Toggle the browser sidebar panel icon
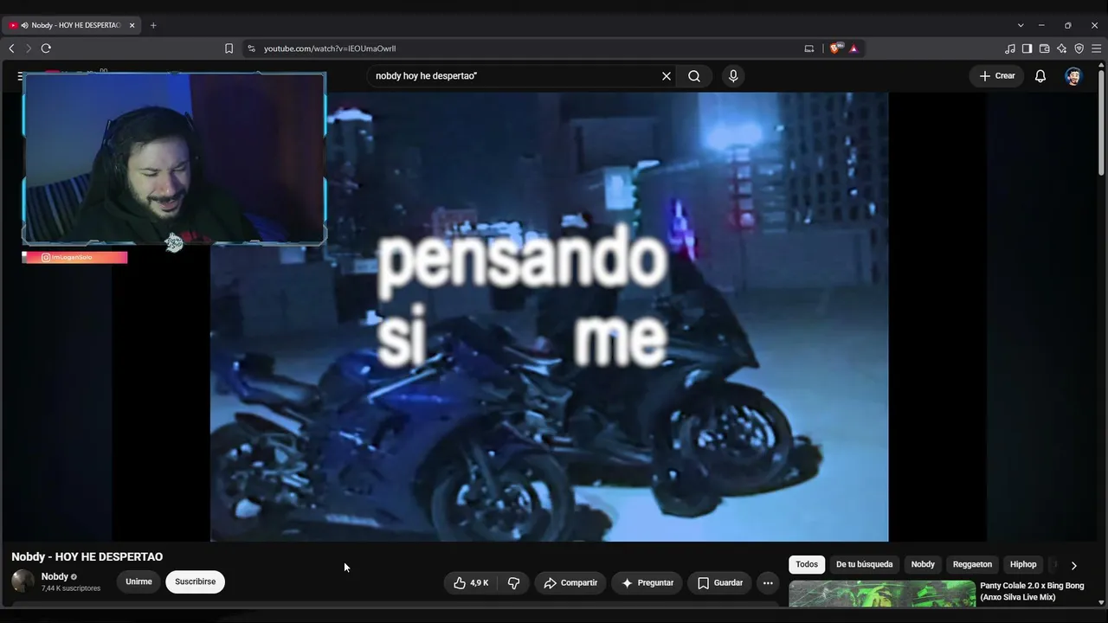The height and width of the screenshot is (623, 1108). coord(1027,48)
